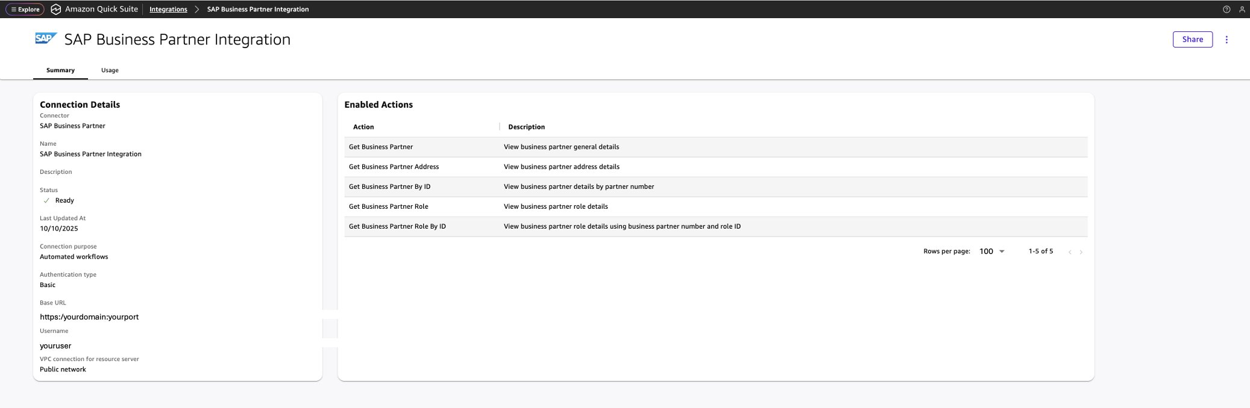The height and width of the screenshot is (408, 1250).
Task: Go to next page arrow
Action: click(1081, 252)
